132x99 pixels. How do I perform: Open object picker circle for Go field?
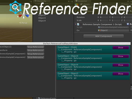click(131, 30)
